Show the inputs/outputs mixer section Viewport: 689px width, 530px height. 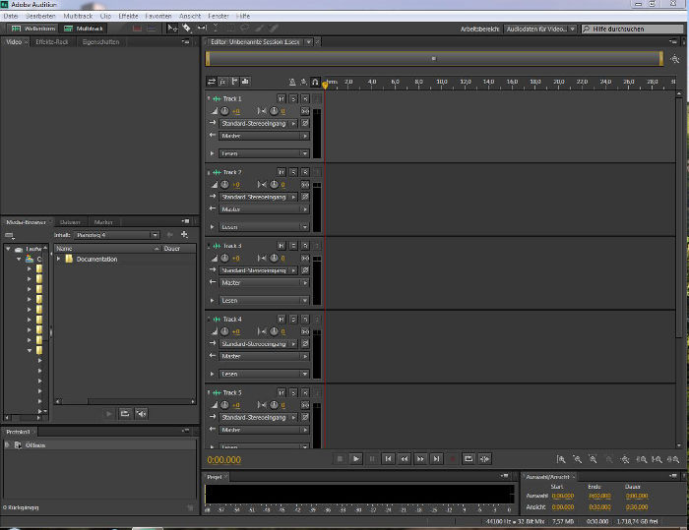tap(212, 82)
